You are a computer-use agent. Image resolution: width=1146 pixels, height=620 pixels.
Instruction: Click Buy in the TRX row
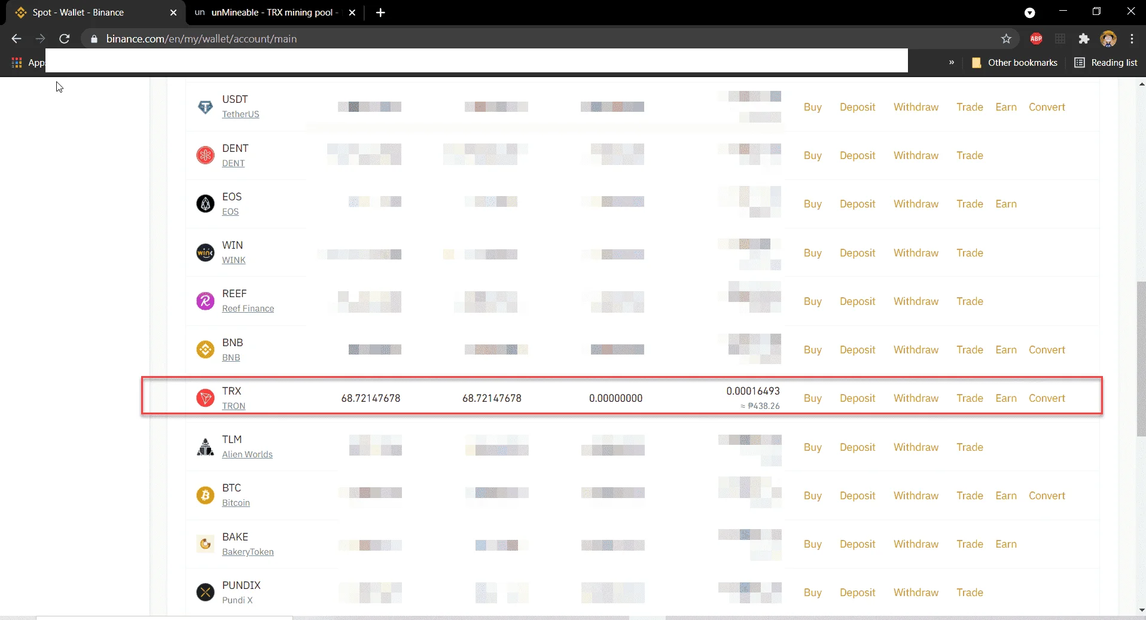812,398
